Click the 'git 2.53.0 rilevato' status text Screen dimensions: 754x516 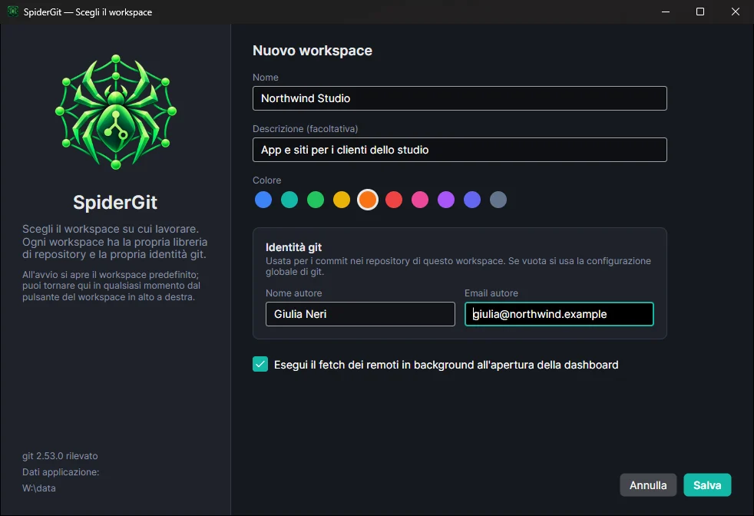click(60, 456)
